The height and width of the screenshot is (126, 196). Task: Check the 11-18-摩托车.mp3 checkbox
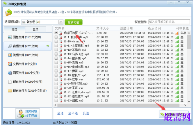pyautogui.click(x=56, y=75)
